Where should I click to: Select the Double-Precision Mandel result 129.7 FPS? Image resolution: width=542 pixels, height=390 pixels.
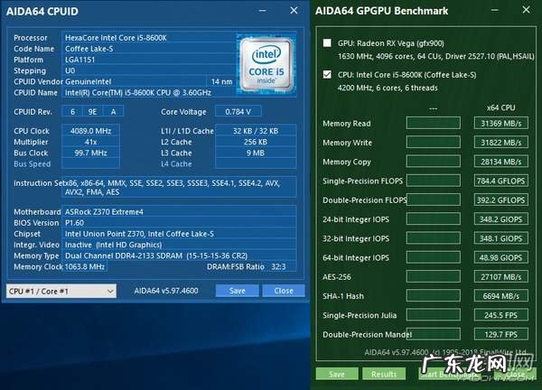[500, 334]
